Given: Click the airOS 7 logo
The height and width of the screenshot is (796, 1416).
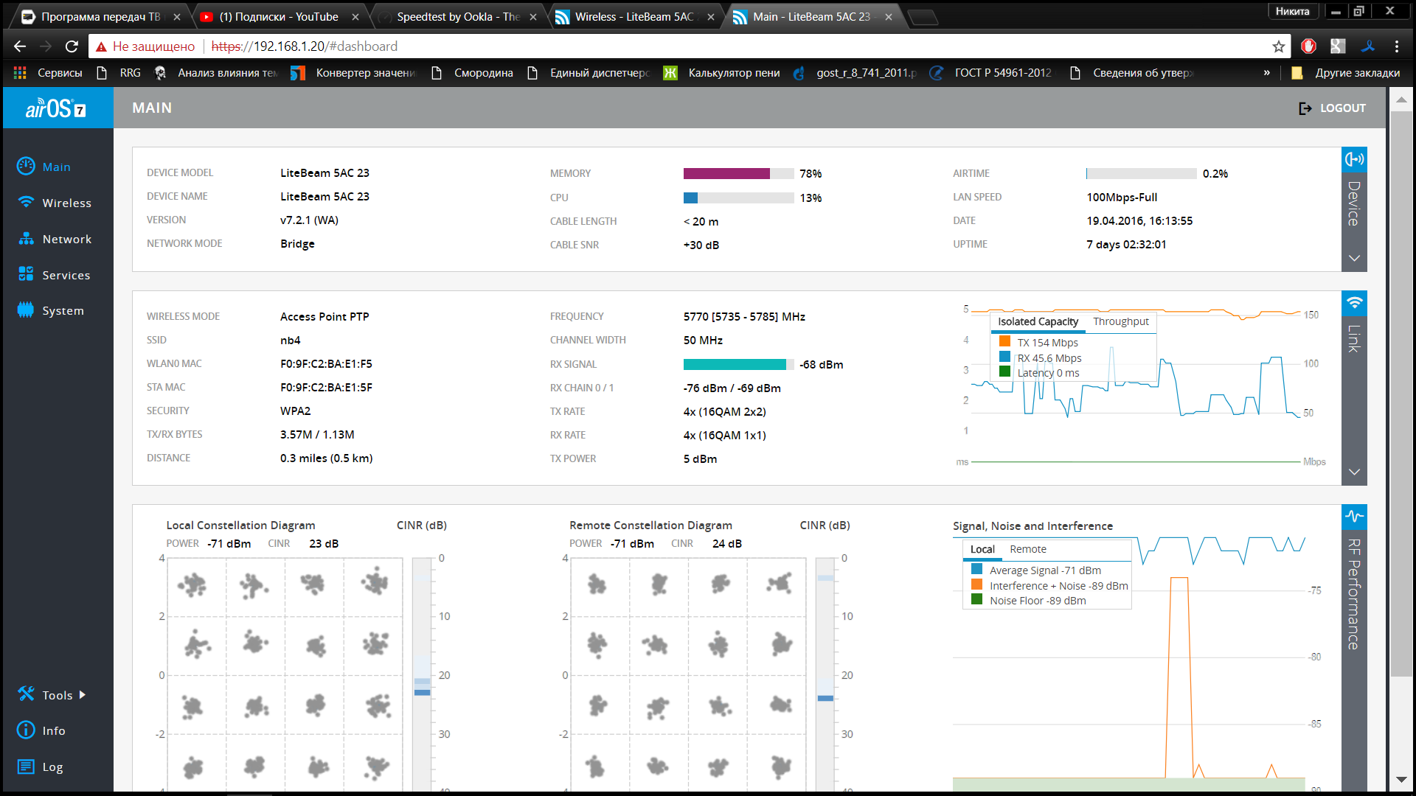Looking at the screenshot, I should (x=57, y=108).
